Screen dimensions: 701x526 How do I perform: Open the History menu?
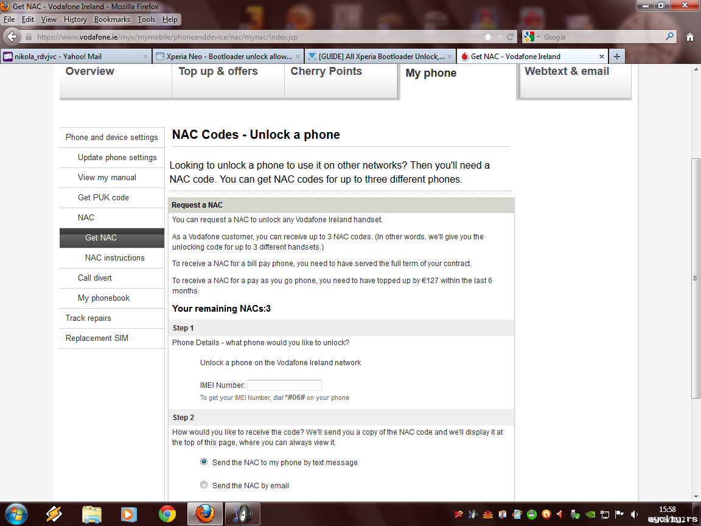pyautogui.click(x=75, y=19)
